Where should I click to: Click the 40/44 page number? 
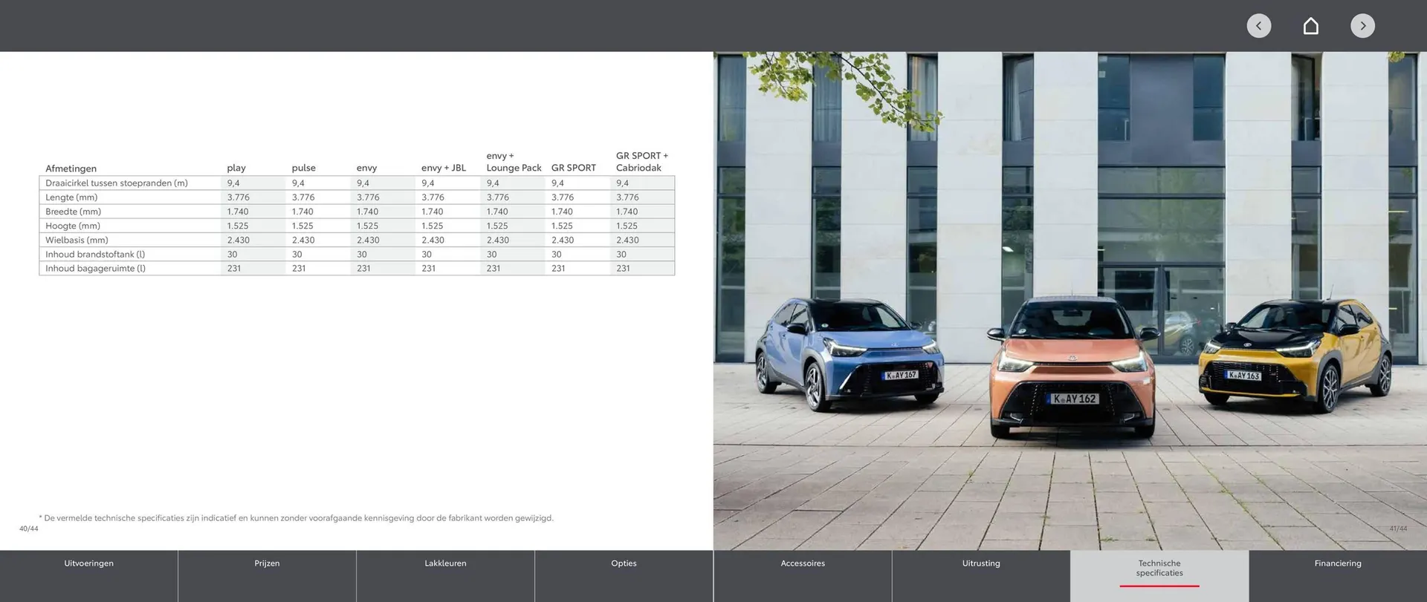point(29,529)
